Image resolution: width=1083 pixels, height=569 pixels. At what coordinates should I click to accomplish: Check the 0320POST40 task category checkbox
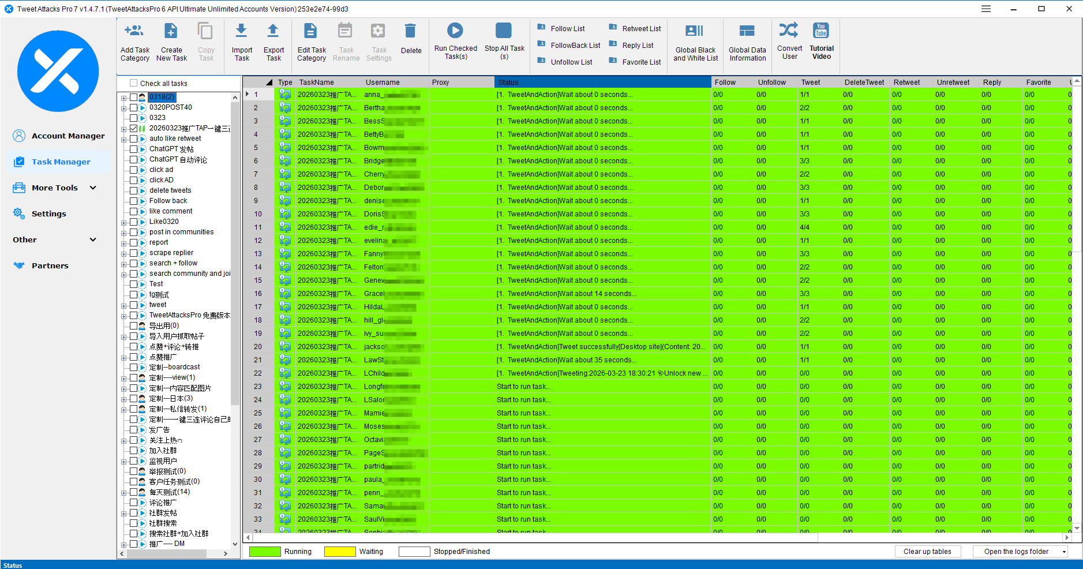tap(134, 107)
